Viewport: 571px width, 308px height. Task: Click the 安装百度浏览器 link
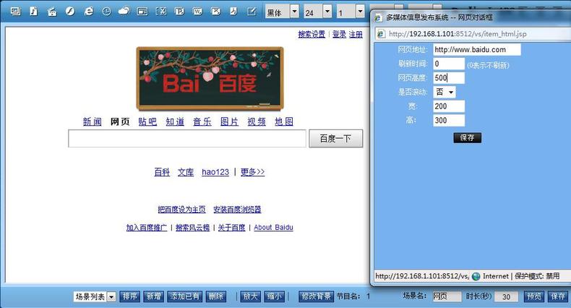pyautogui.click(x=237, y=210)
